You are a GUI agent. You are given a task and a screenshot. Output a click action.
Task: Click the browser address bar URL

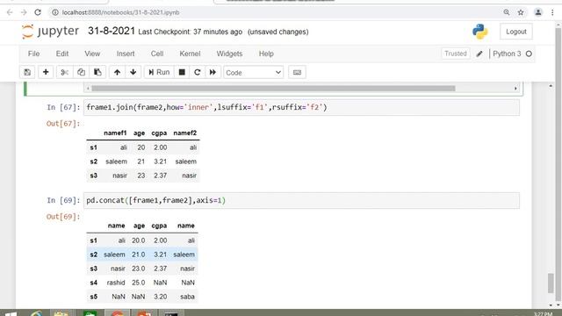point(121,12)
